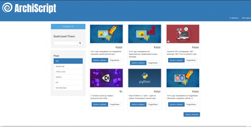Filter courses by Python
The image size is (251, 127).
pos(68,77)
